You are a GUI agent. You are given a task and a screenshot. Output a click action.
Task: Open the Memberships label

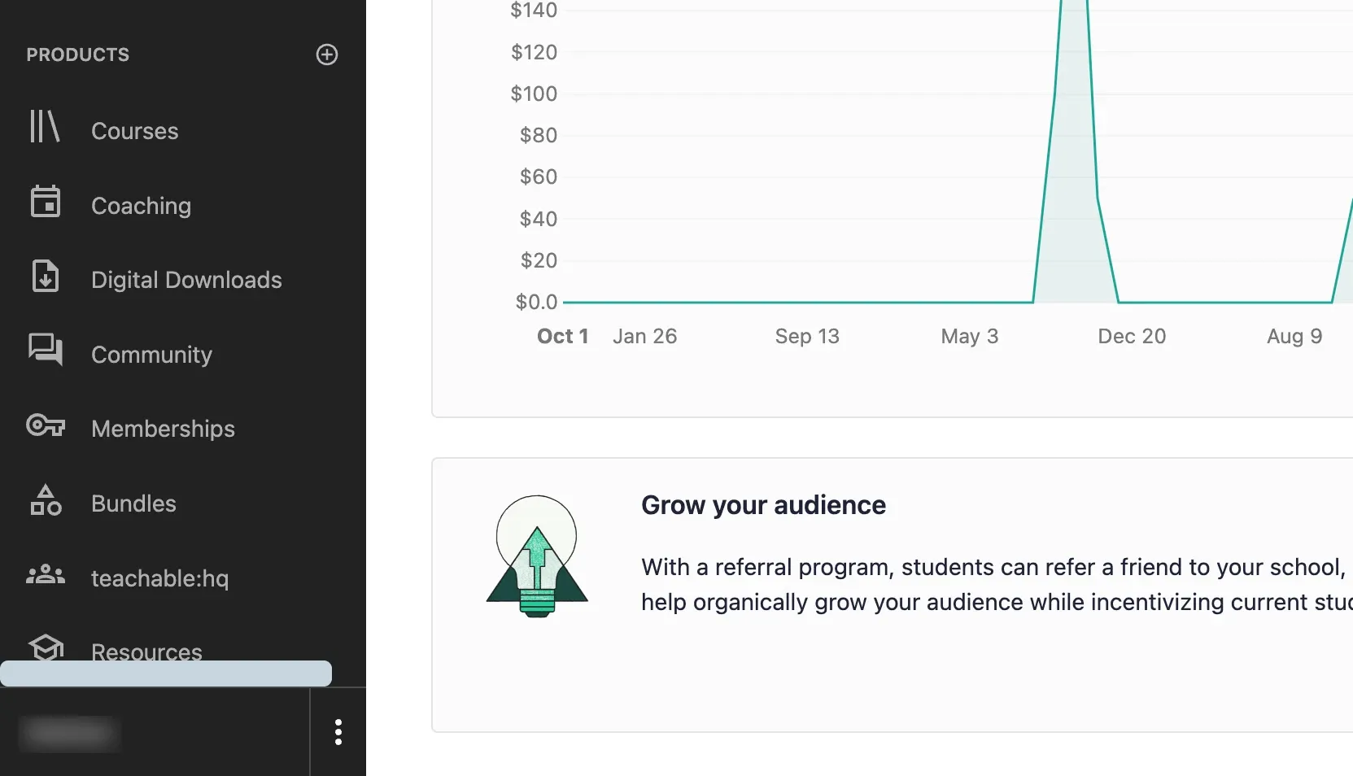(163, 429)
